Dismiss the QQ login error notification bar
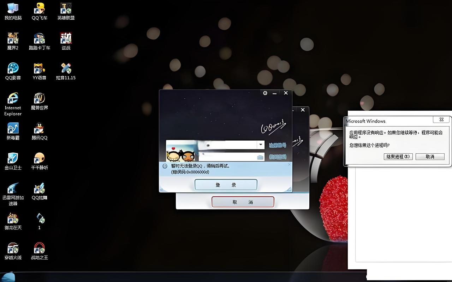The width and height of the screenshot is (452, 282). point(289,164)
